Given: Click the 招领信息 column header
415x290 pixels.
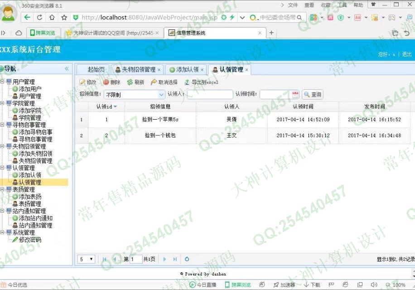Looking at the screenshot, I should pyautogui.click(x=160, y=106).
